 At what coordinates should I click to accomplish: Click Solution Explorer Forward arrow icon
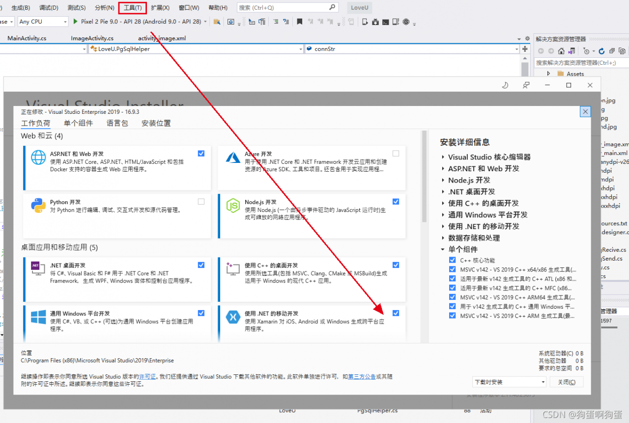pyautogui.click(x=551, y=51)
